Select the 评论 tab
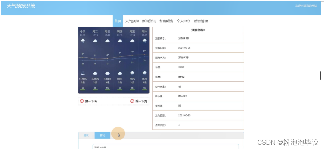 point(103,135)
